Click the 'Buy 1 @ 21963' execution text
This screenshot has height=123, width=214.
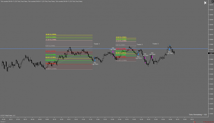tap(95, 64)
